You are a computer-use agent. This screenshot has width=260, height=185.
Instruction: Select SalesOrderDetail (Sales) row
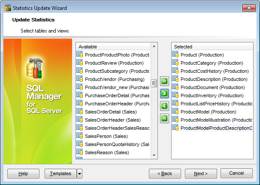point(113,112)
